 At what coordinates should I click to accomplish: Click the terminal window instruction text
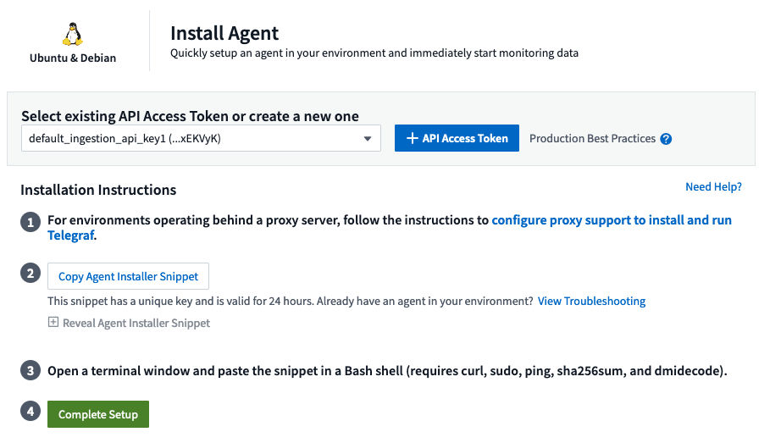387,371
